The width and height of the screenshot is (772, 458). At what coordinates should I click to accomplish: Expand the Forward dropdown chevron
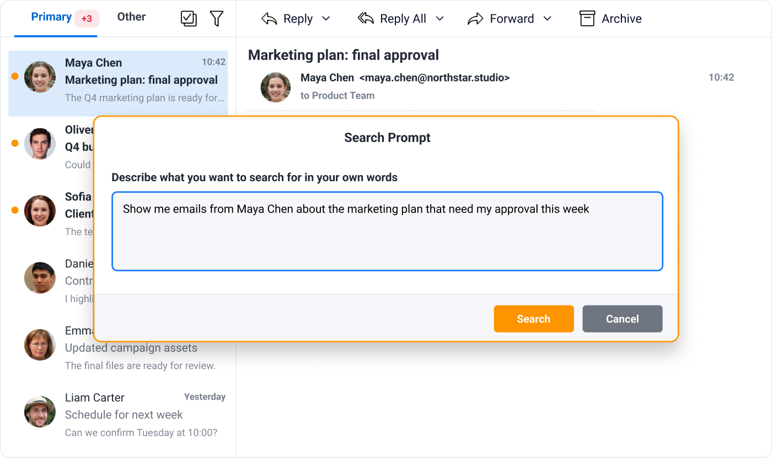547,19
